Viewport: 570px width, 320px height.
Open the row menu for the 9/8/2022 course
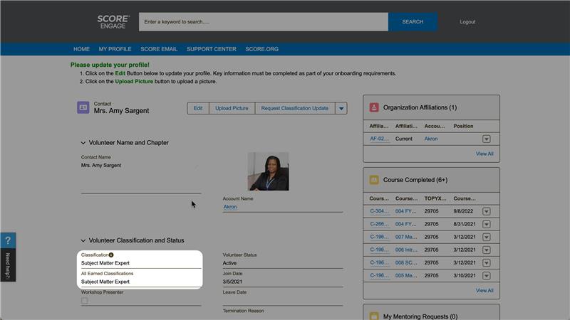(487, 211)
